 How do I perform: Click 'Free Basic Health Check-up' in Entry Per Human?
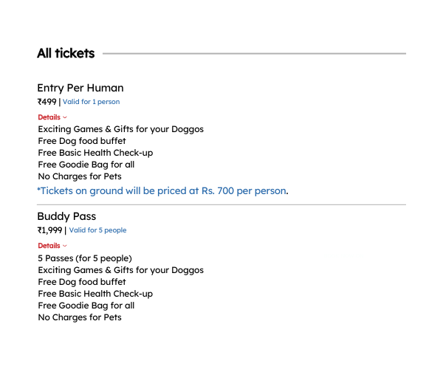95,153
